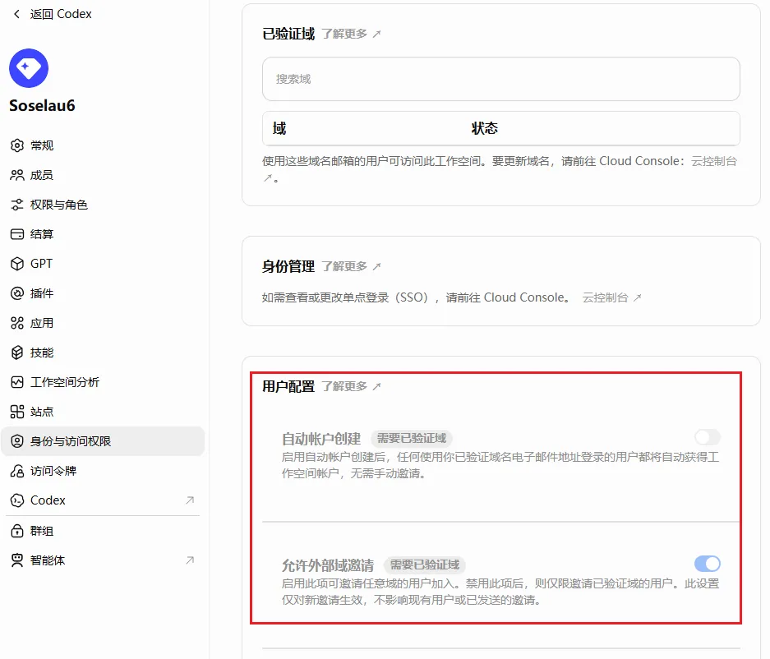The image size is (770, 659).
Task: Click the arrow icon after 用户配置 了解更多
Action: coord(376,386)
